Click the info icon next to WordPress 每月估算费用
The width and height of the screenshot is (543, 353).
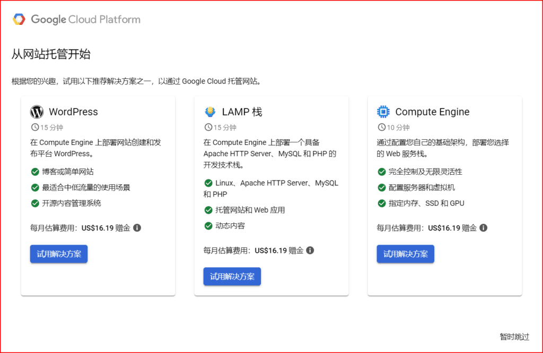point(137,228)
